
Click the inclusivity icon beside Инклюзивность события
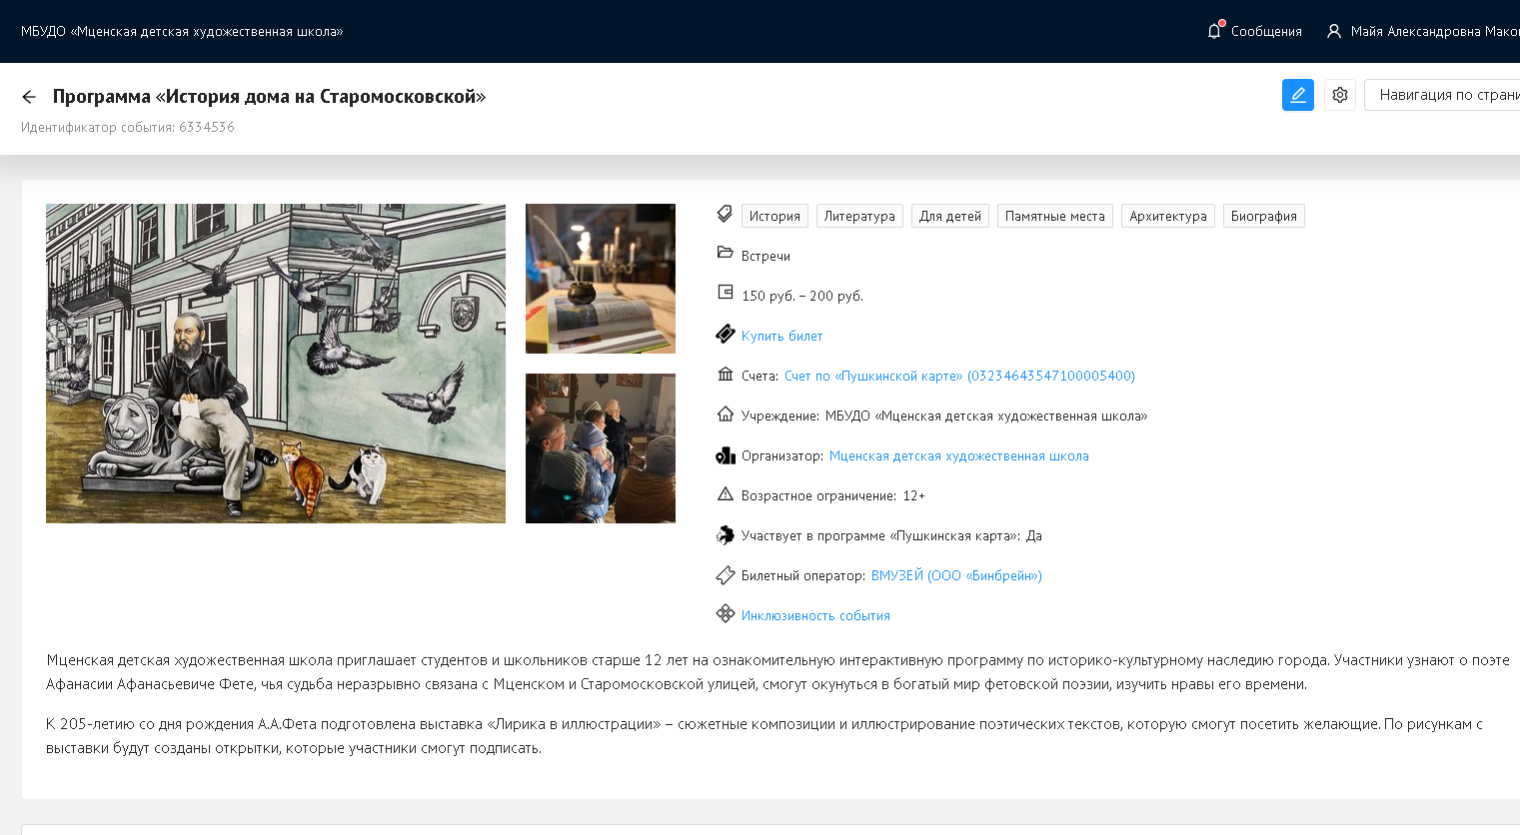[726, 614]
